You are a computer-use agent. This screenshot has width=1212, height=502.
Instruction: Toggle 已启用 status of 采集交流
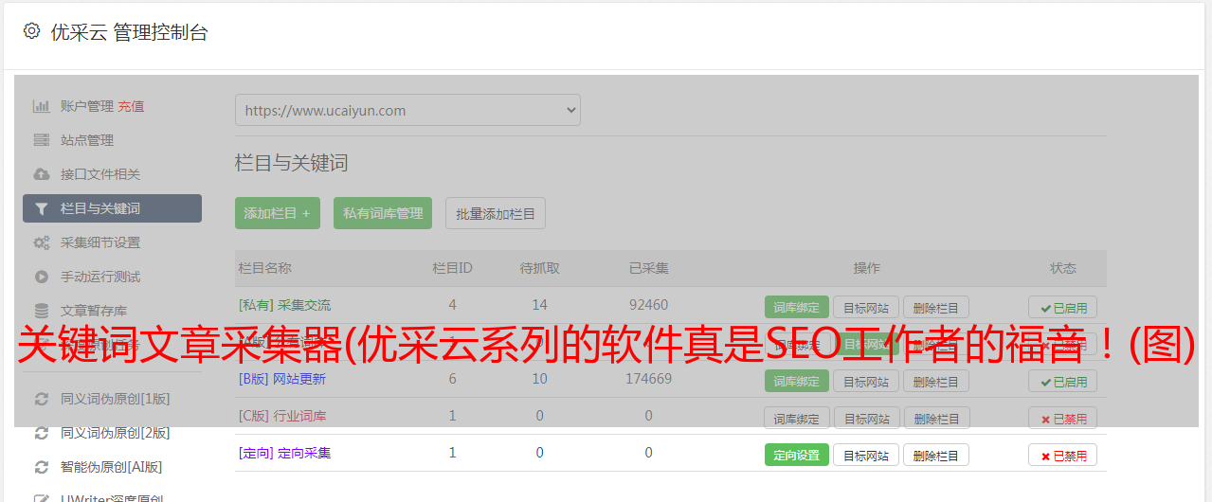(1063, 307)
